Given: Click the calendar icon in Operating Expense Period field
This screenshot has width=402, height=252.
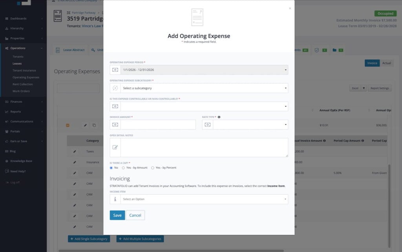Looking at the screenshot, I should click(114, 69).
